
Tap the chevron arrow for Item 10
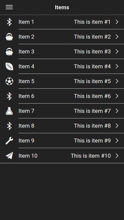pyautogui.click(x=117, y=156)
